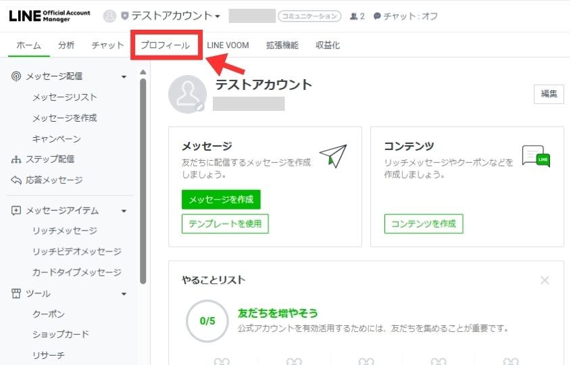Open the LINE VOOM tab
This screenshot has height=365, width=573.
click(x=228, y=45)
